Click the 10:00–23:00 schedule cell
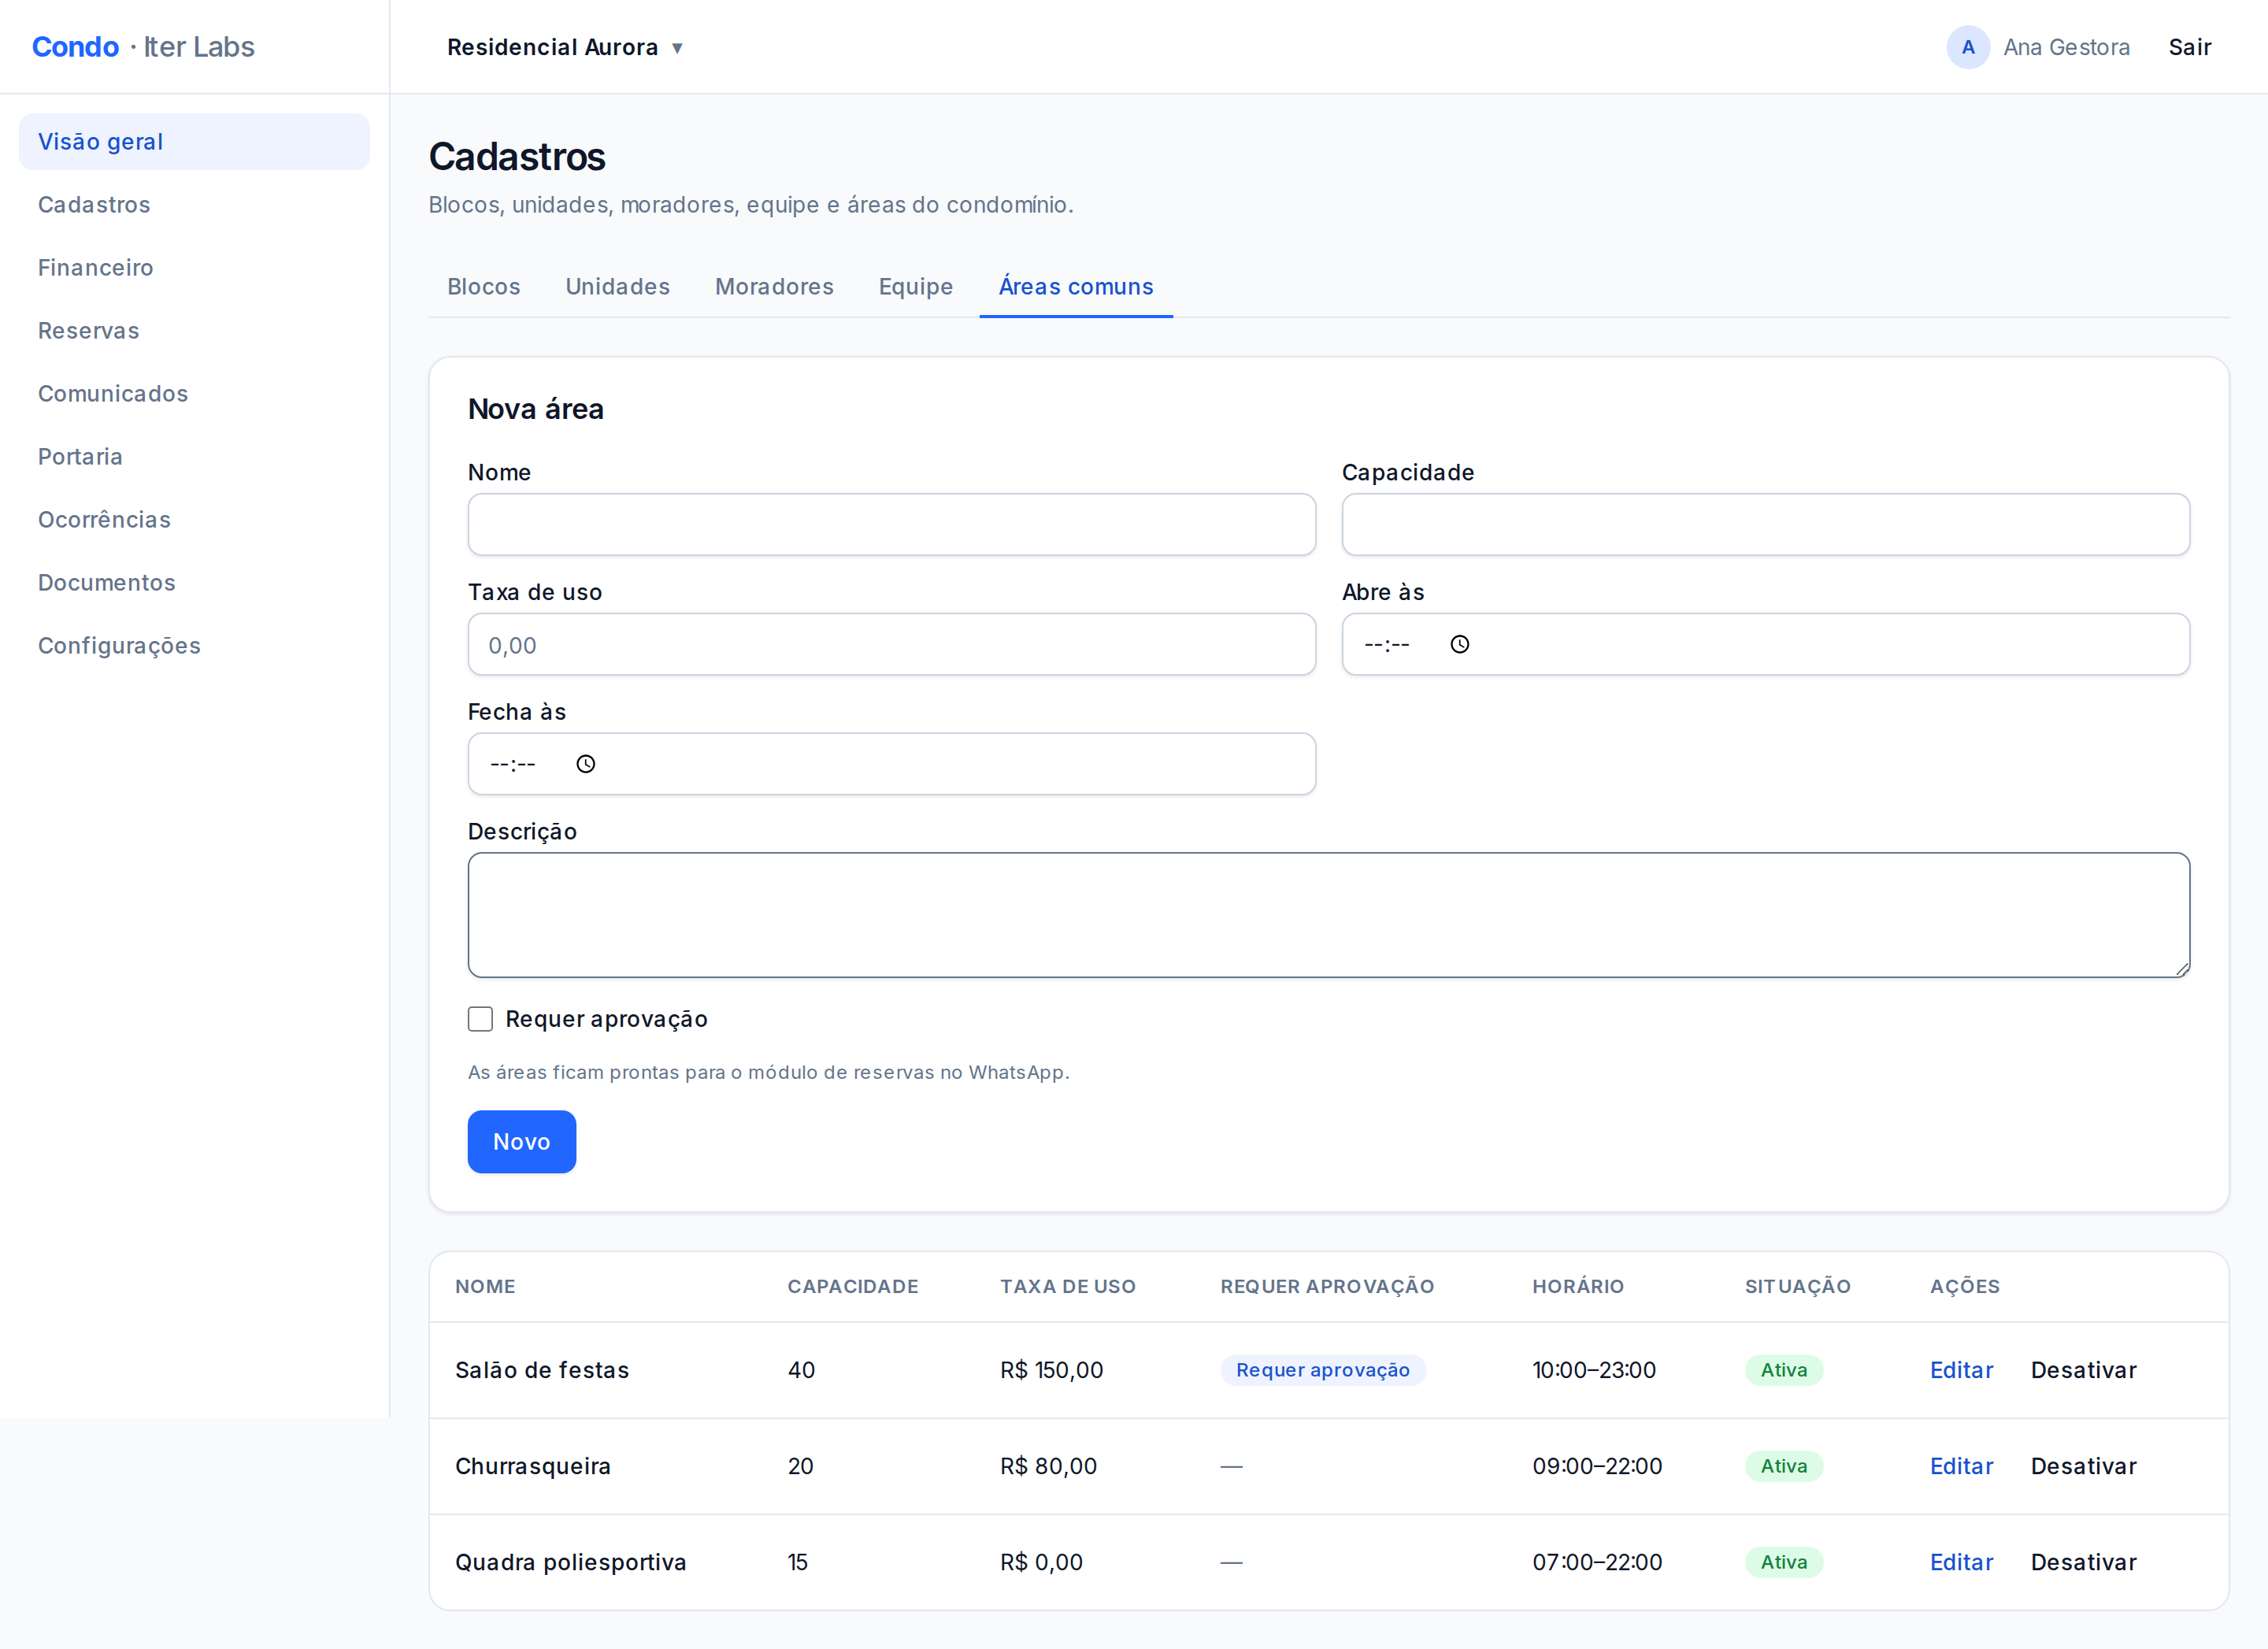This screenshot has height=1649, width=2268. pos(1594,1370)
